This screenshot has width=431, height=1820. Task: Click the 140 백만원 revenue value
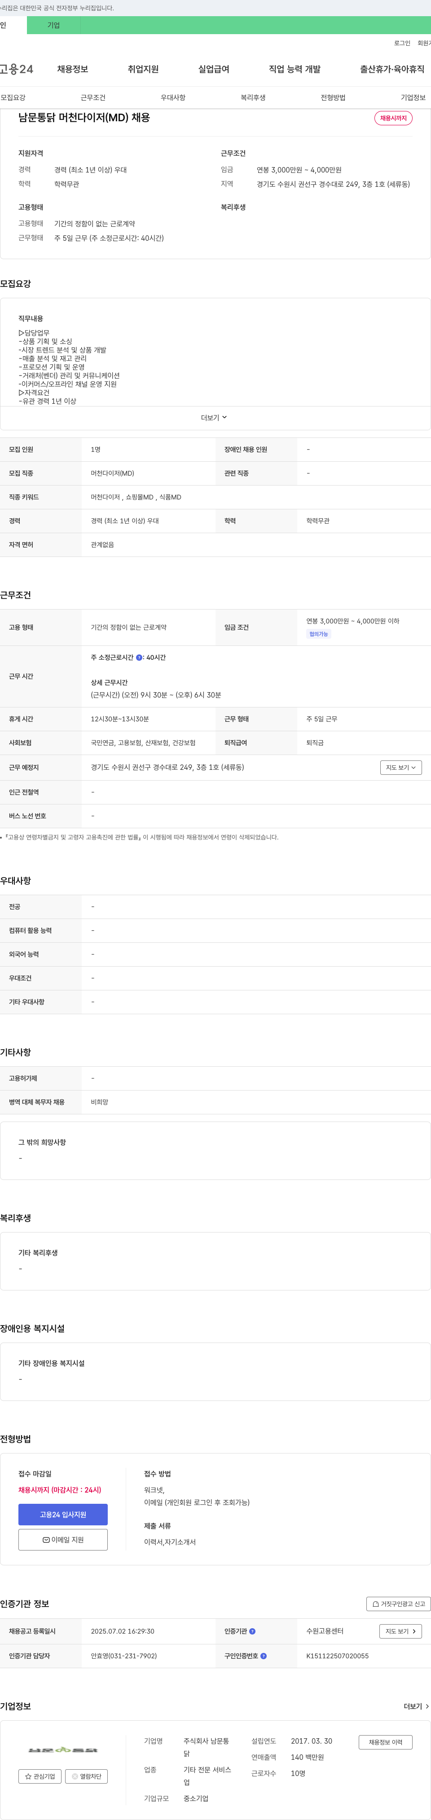(x=308, y=1758)
